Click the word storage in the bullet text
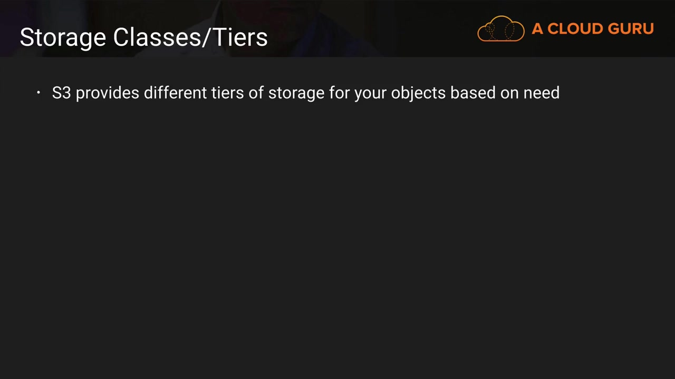 click(296, 93)
